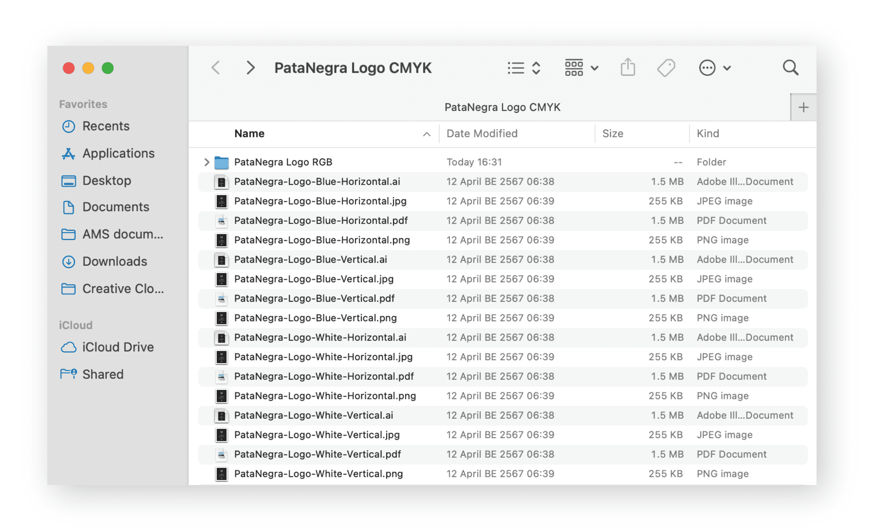Go forward with the right arrow
Screen dimensions: 876x530
pyautogui.click(x=251, y=67)
